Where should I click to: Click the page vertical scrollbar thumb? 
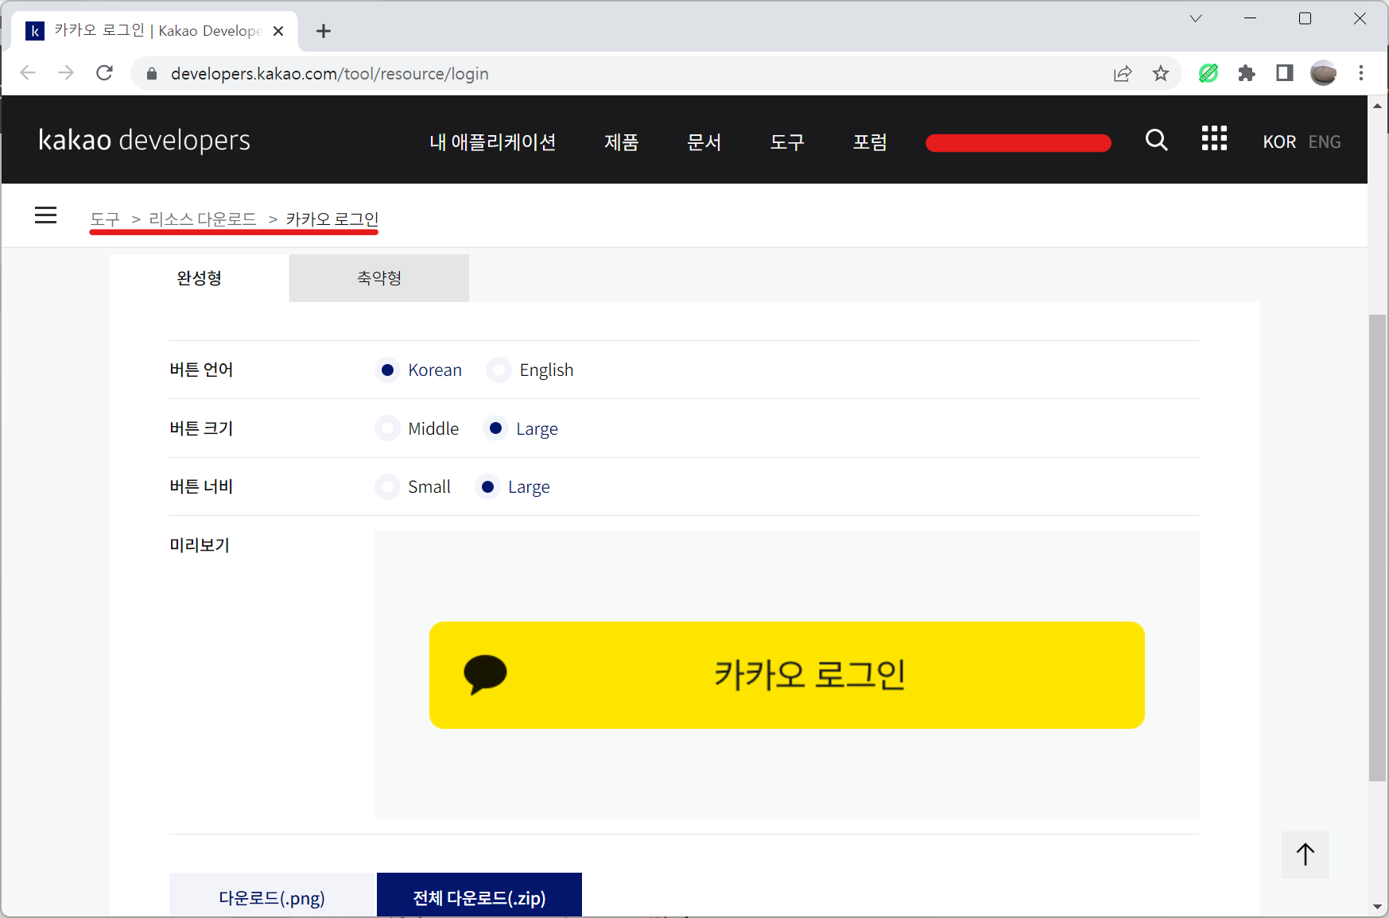click(x=1377, y=548)
